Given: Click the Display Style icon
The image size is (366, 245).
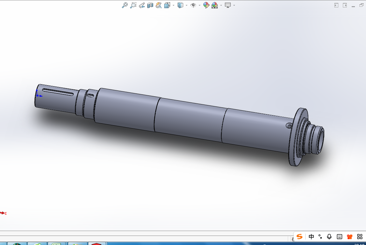Looking at the screenshot, I should pyautogui.click(x=180, y=5).
